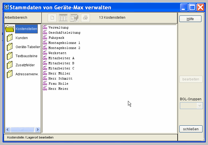Click the new document toolbar icon

[52, 18]
